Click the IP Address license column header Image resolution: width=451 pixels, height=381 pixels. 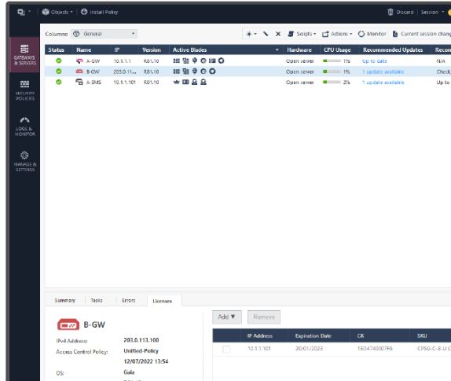[260, 335]
